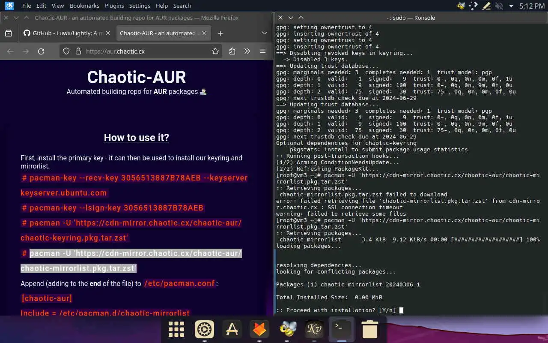Click the tracking protection shield icon

[66, 51]
